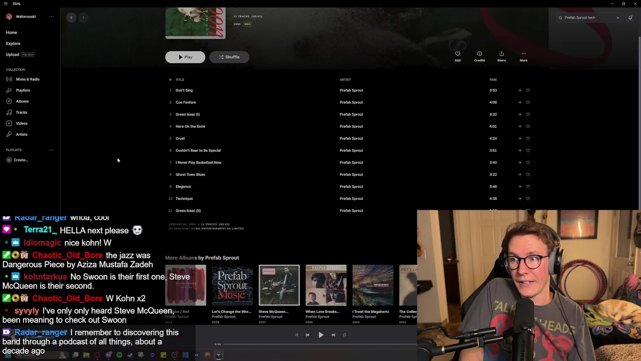Add the album to your collection

pos(457,56)
